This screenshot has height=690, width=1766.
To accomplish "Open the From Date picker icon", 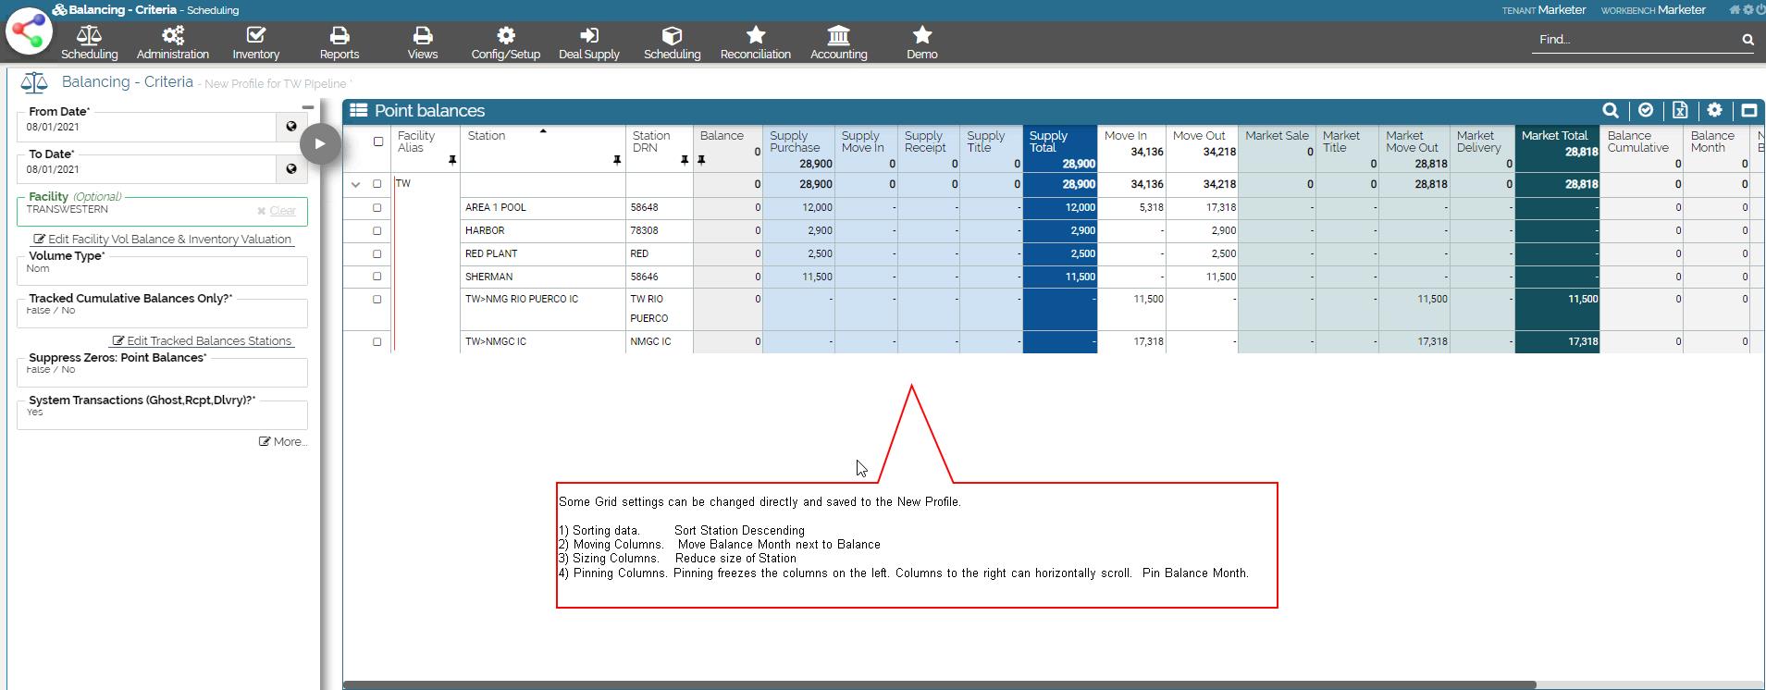I will coord(291,127).
